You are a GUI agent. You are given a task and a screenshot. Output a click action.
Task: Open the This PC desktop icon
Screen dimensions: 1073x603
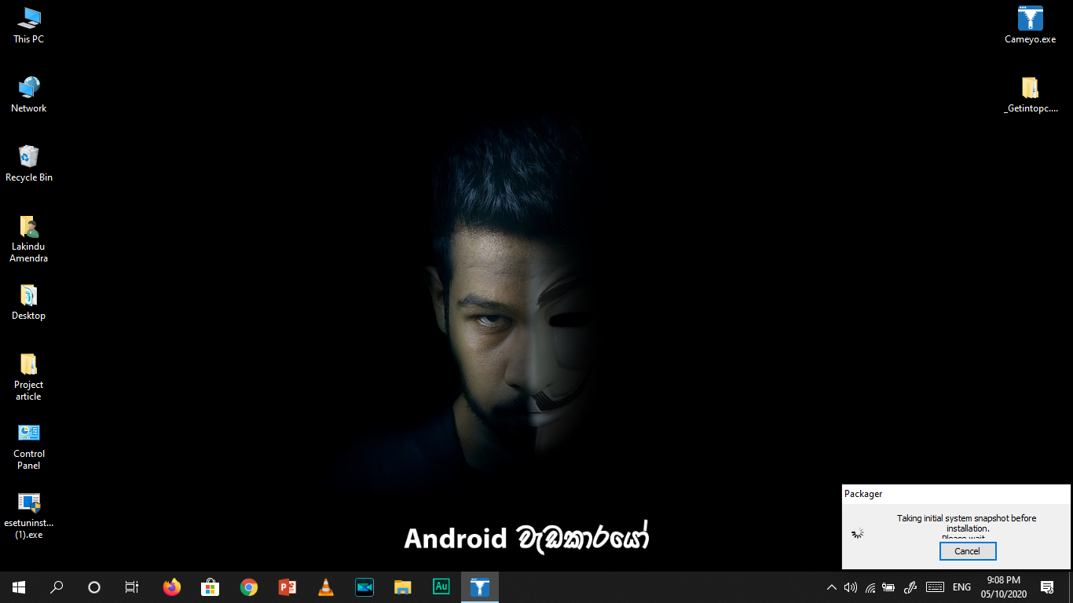(29, 25)
